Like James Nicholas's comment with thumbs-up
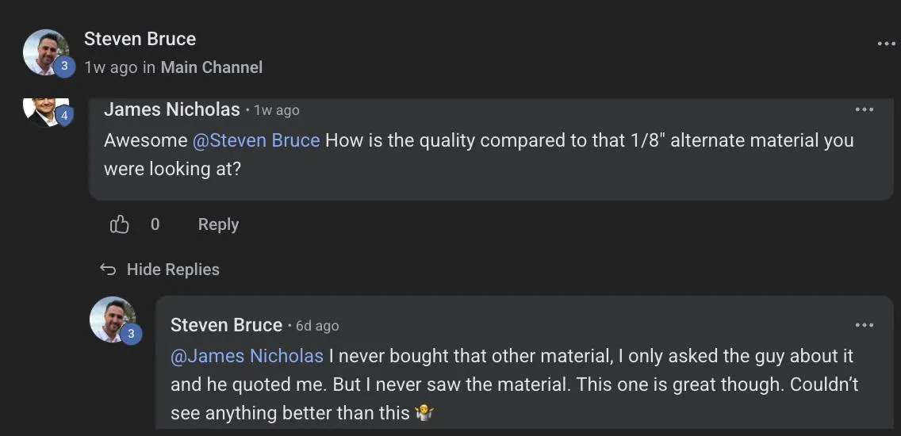This screenshot has width=901, height=436. click(x=119, y=224)
